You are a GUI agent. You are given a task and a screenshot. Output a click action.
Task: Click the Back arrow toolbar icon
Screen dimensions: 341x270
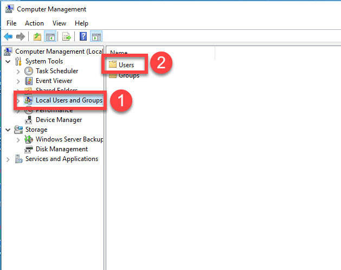tap(8, 37)
